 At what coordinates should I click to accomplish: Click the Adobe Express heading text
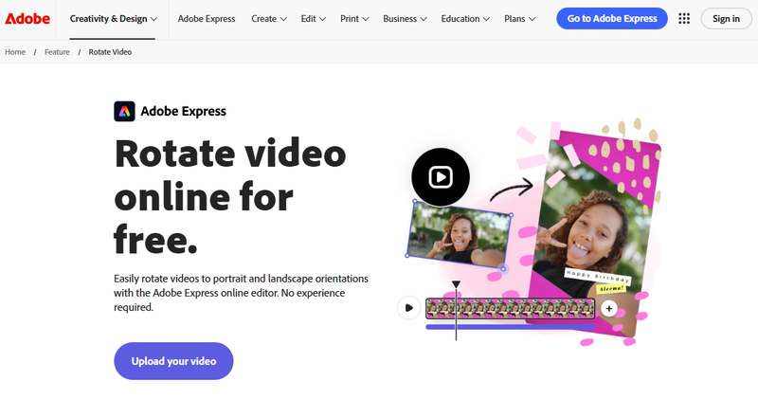(183, 111)
